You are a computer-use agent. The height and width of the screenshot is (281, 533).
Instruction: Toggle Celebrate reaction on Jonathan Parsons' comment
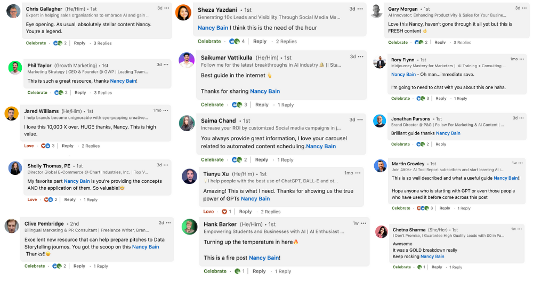tap(400, 144)
